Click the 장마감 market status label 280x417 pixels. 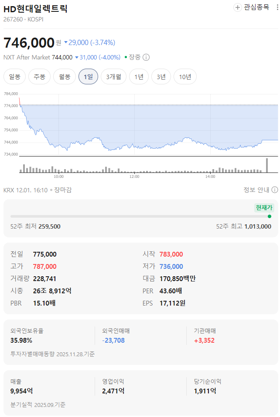63,190
